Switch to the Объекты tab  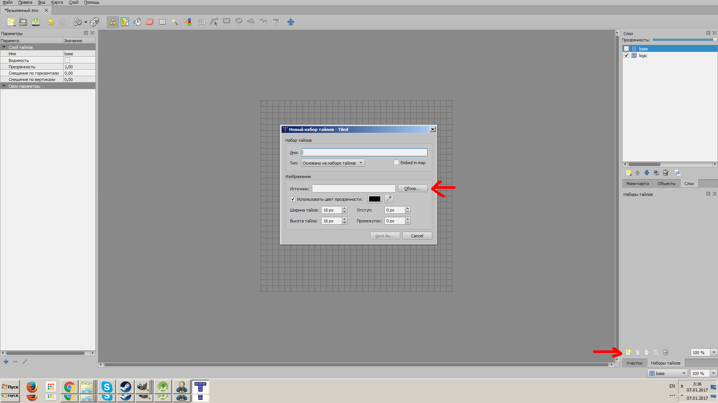pos(666,184)
